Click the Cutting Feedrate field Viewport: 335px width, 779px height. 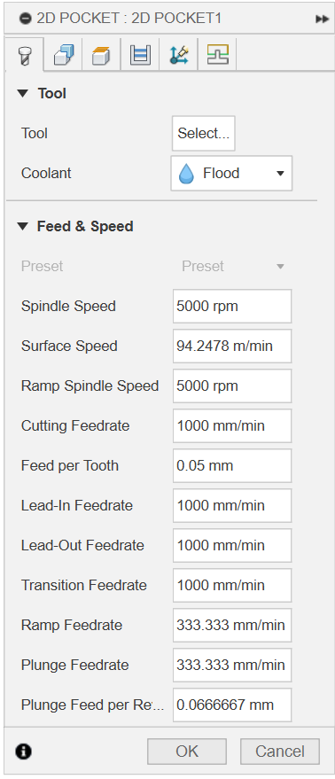(232, 425)
